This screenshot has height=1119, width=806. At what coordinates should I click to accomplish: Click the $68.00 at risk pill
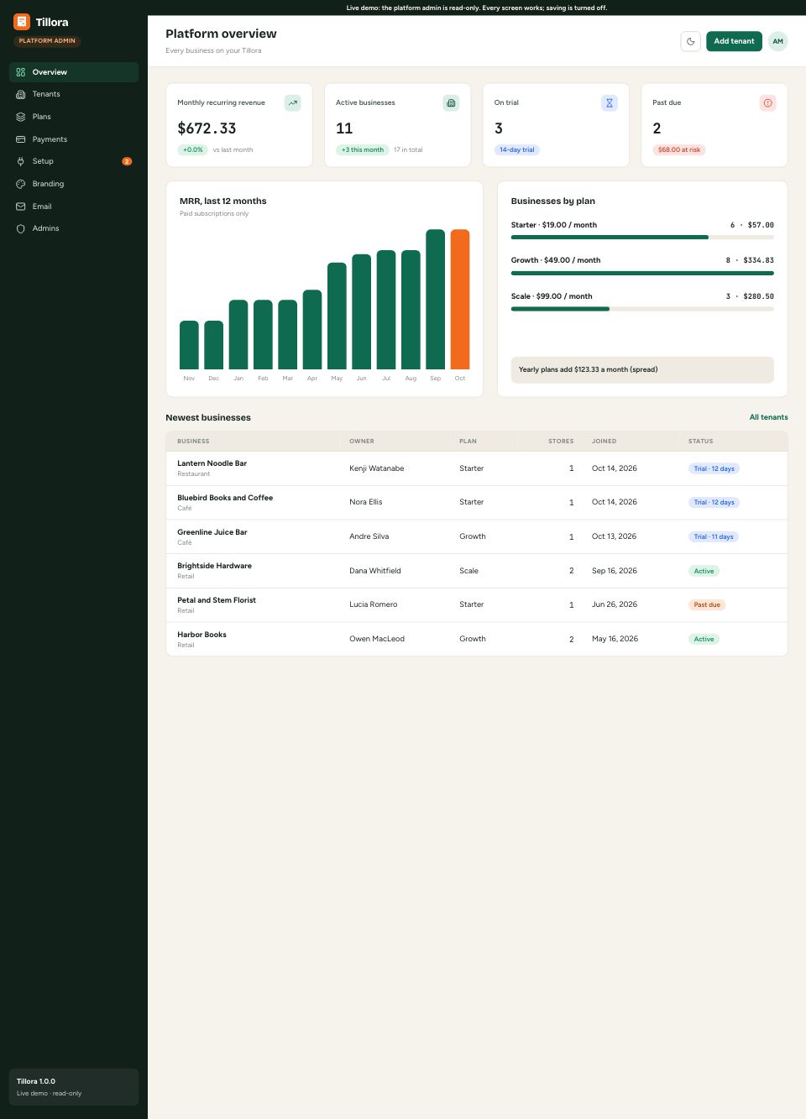pyautogui.click(x=679, y=149)
